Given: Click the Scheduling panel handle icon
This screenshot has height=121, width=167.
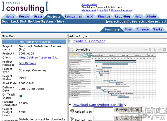Looking at the screenshot, I should [71, 50].
